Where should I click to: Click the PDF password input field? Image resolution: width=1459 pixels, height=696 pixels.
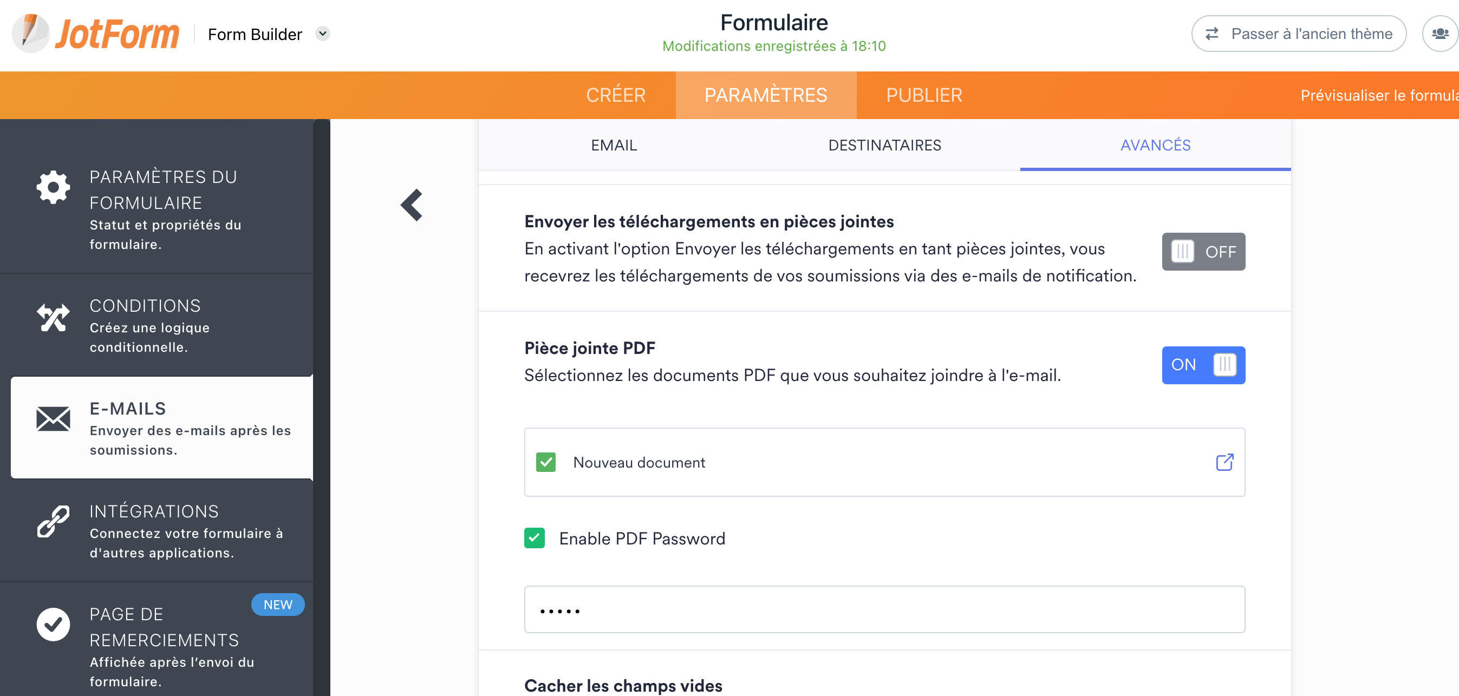click(884, 609)
